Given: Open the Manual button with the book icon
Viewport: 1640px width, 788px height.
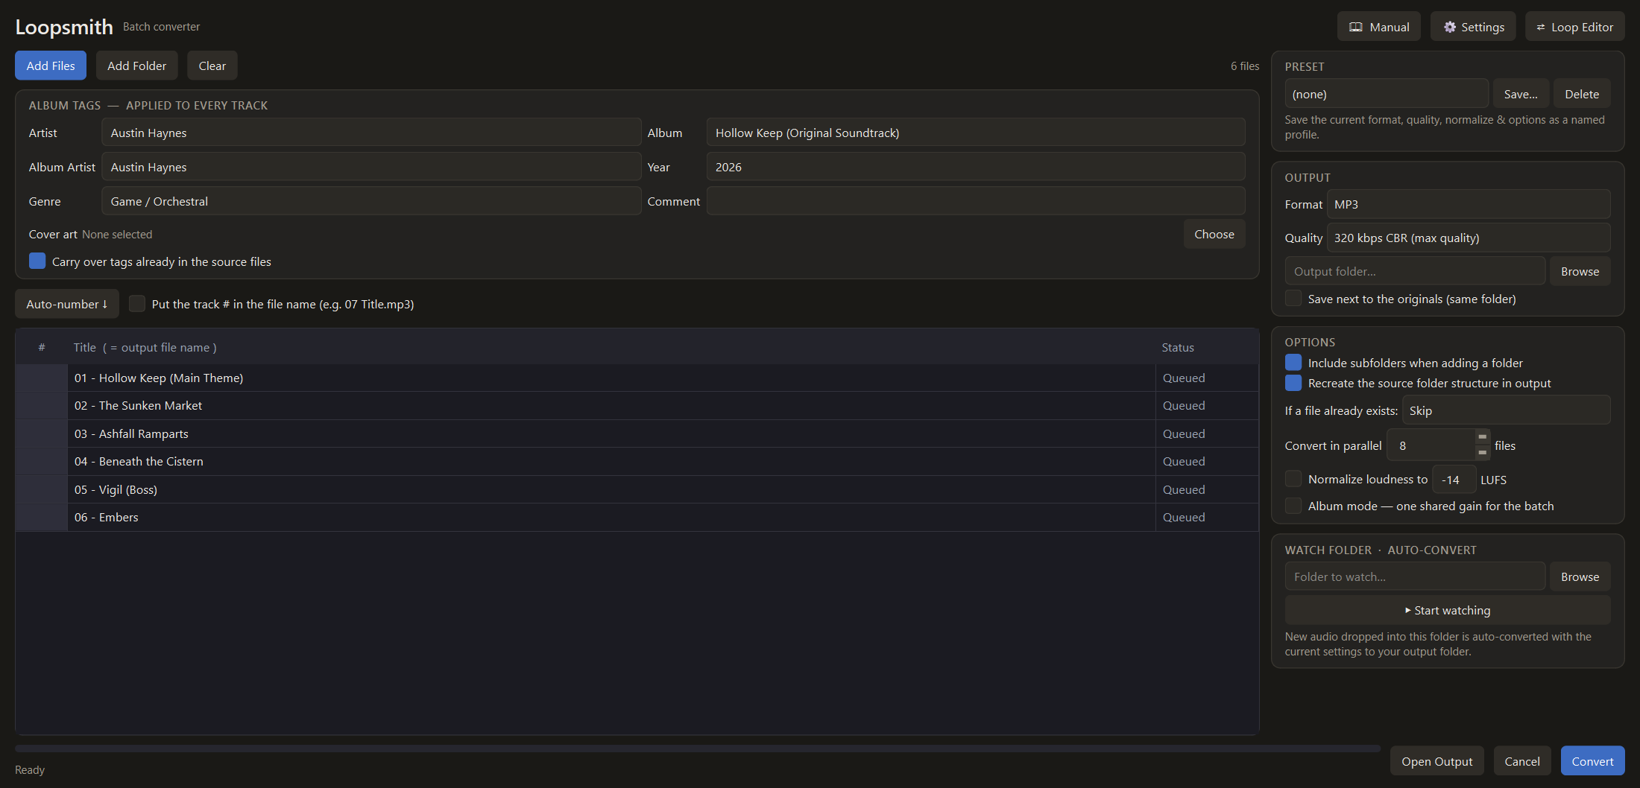Looking at the screenshot, I should (x=1378, y=27).
